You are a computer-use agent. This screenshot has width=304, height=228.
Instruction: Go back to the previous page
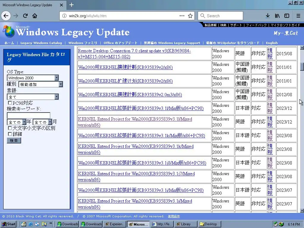[x=6, y=16]
